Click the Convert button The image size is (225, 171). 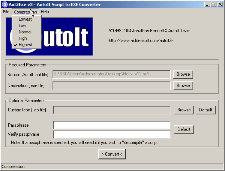pyautogui.click(x=112, y=154)
